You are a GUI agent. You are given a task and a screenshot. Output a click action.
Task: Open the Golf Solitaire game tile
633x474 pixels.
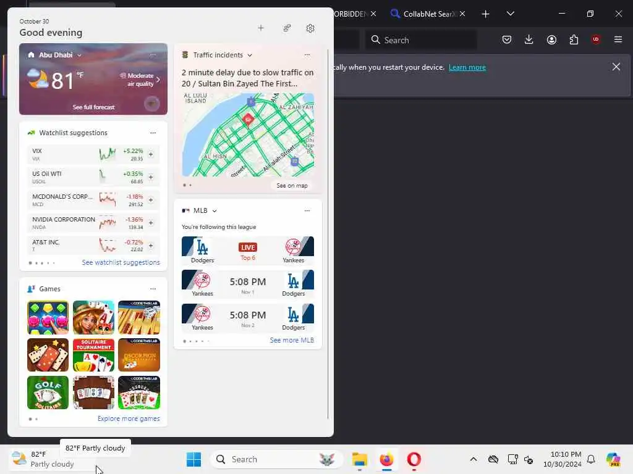(x=48, y=393)
